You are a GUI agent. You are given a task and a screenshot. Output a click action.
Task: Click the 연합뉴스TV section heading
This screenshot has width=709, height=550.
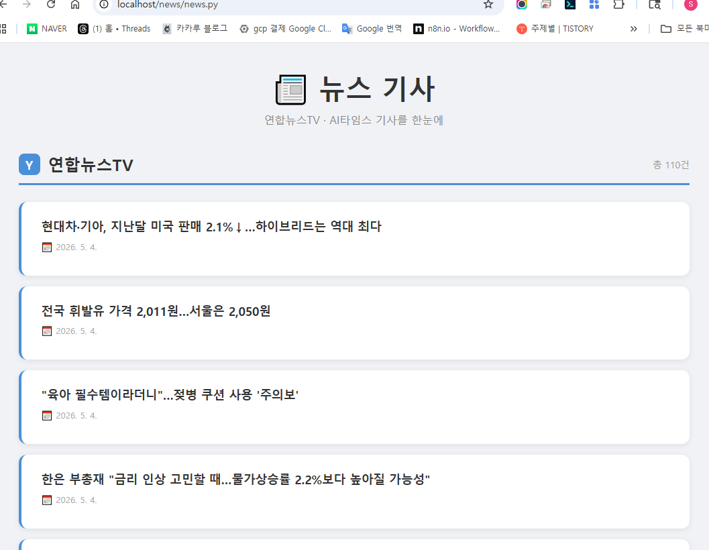(x=91, y=164)
